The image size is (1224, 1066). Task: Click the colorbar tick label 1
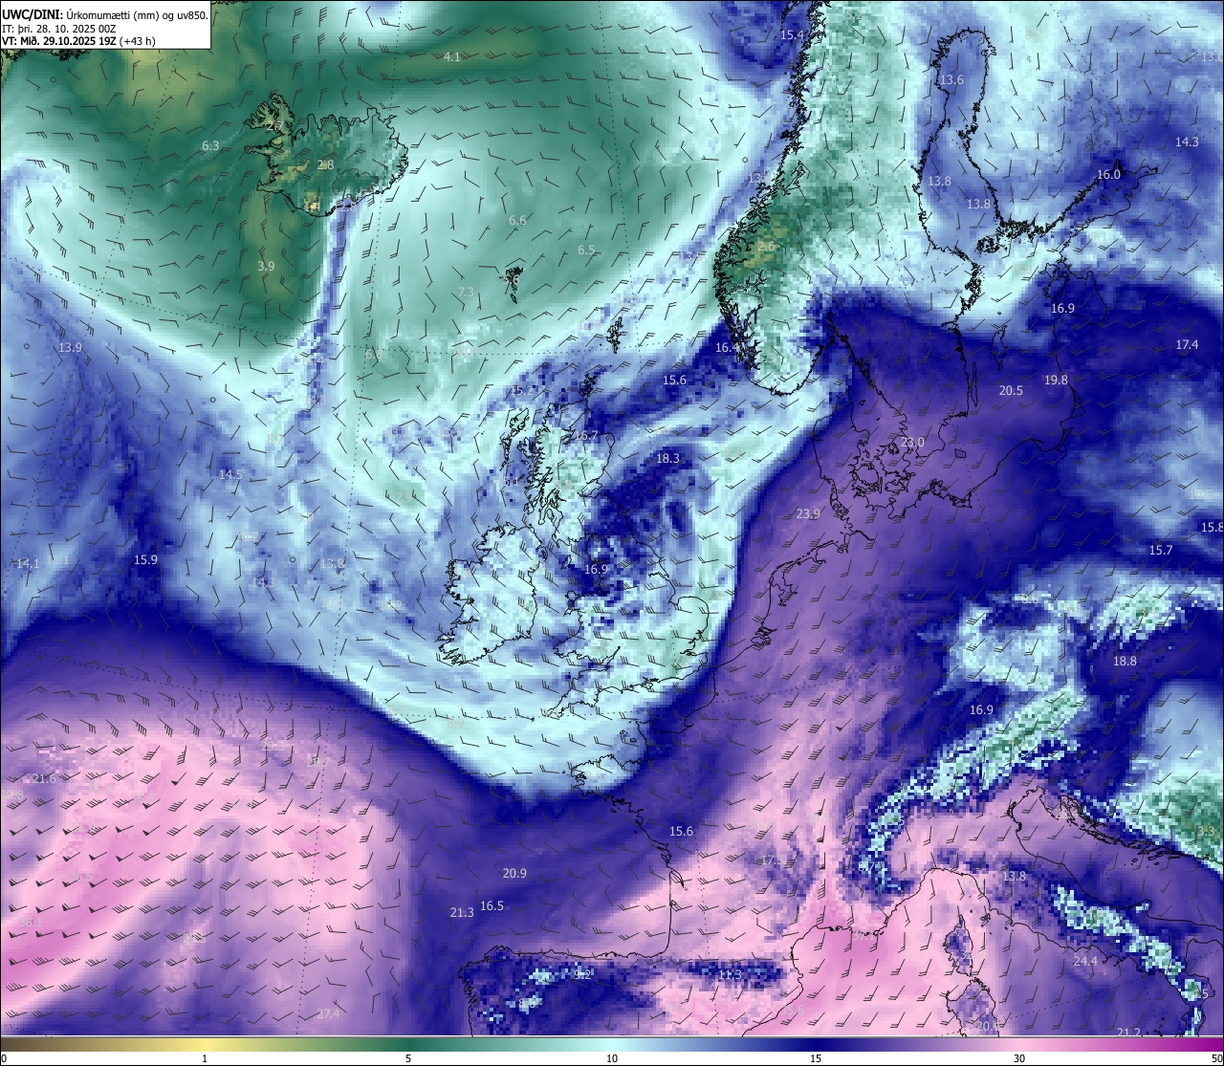[205, 1058]
